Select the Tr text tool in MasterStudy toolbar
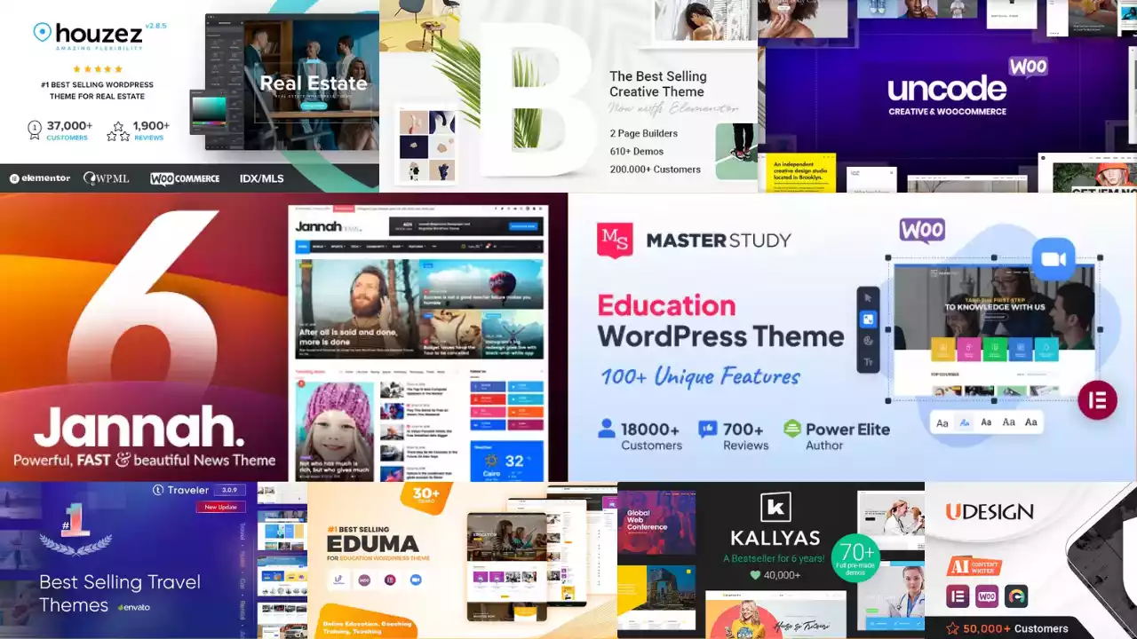 pos(868,362)
